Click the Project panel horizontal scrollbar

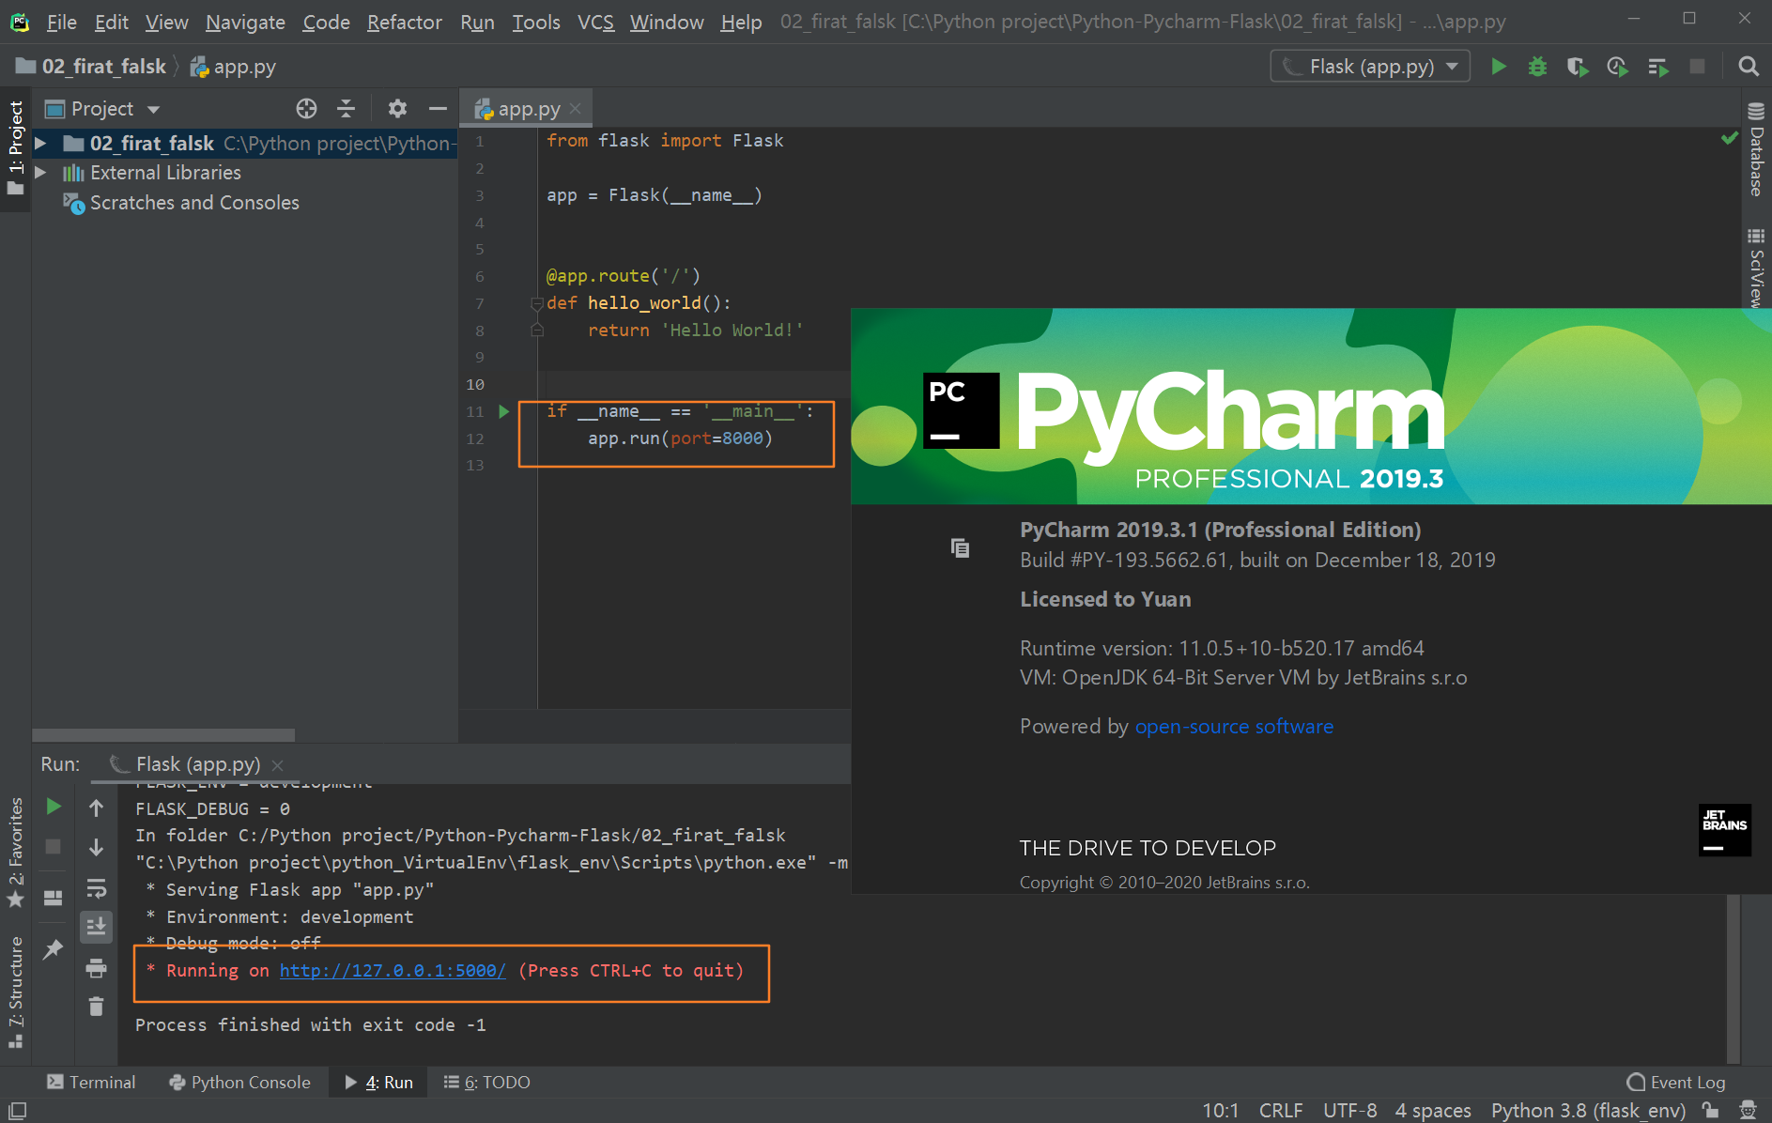click(x=163, y=735)
